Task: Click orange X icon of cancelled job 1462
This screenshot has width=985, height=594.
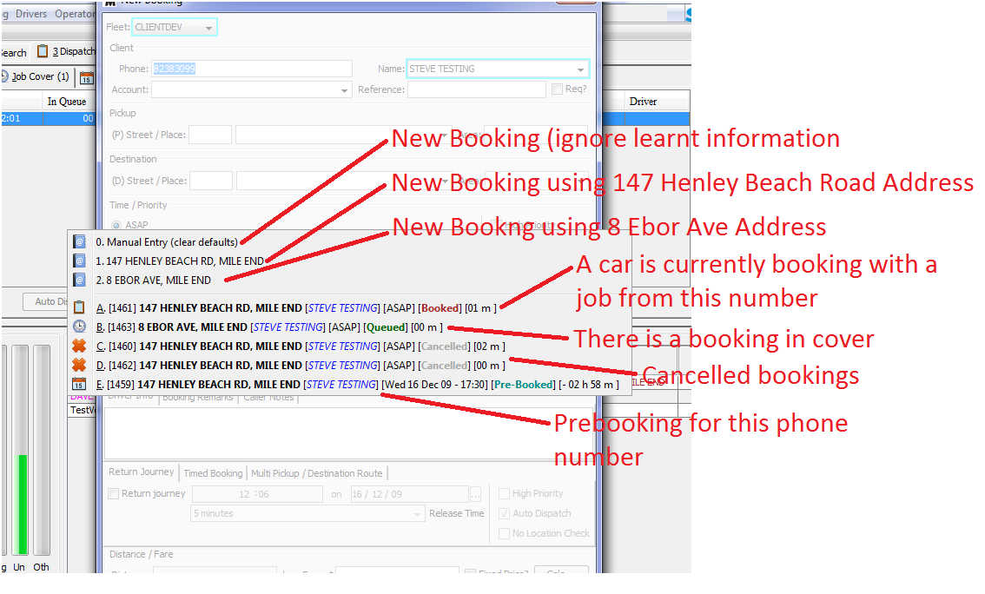Action: tap(79, 365)
